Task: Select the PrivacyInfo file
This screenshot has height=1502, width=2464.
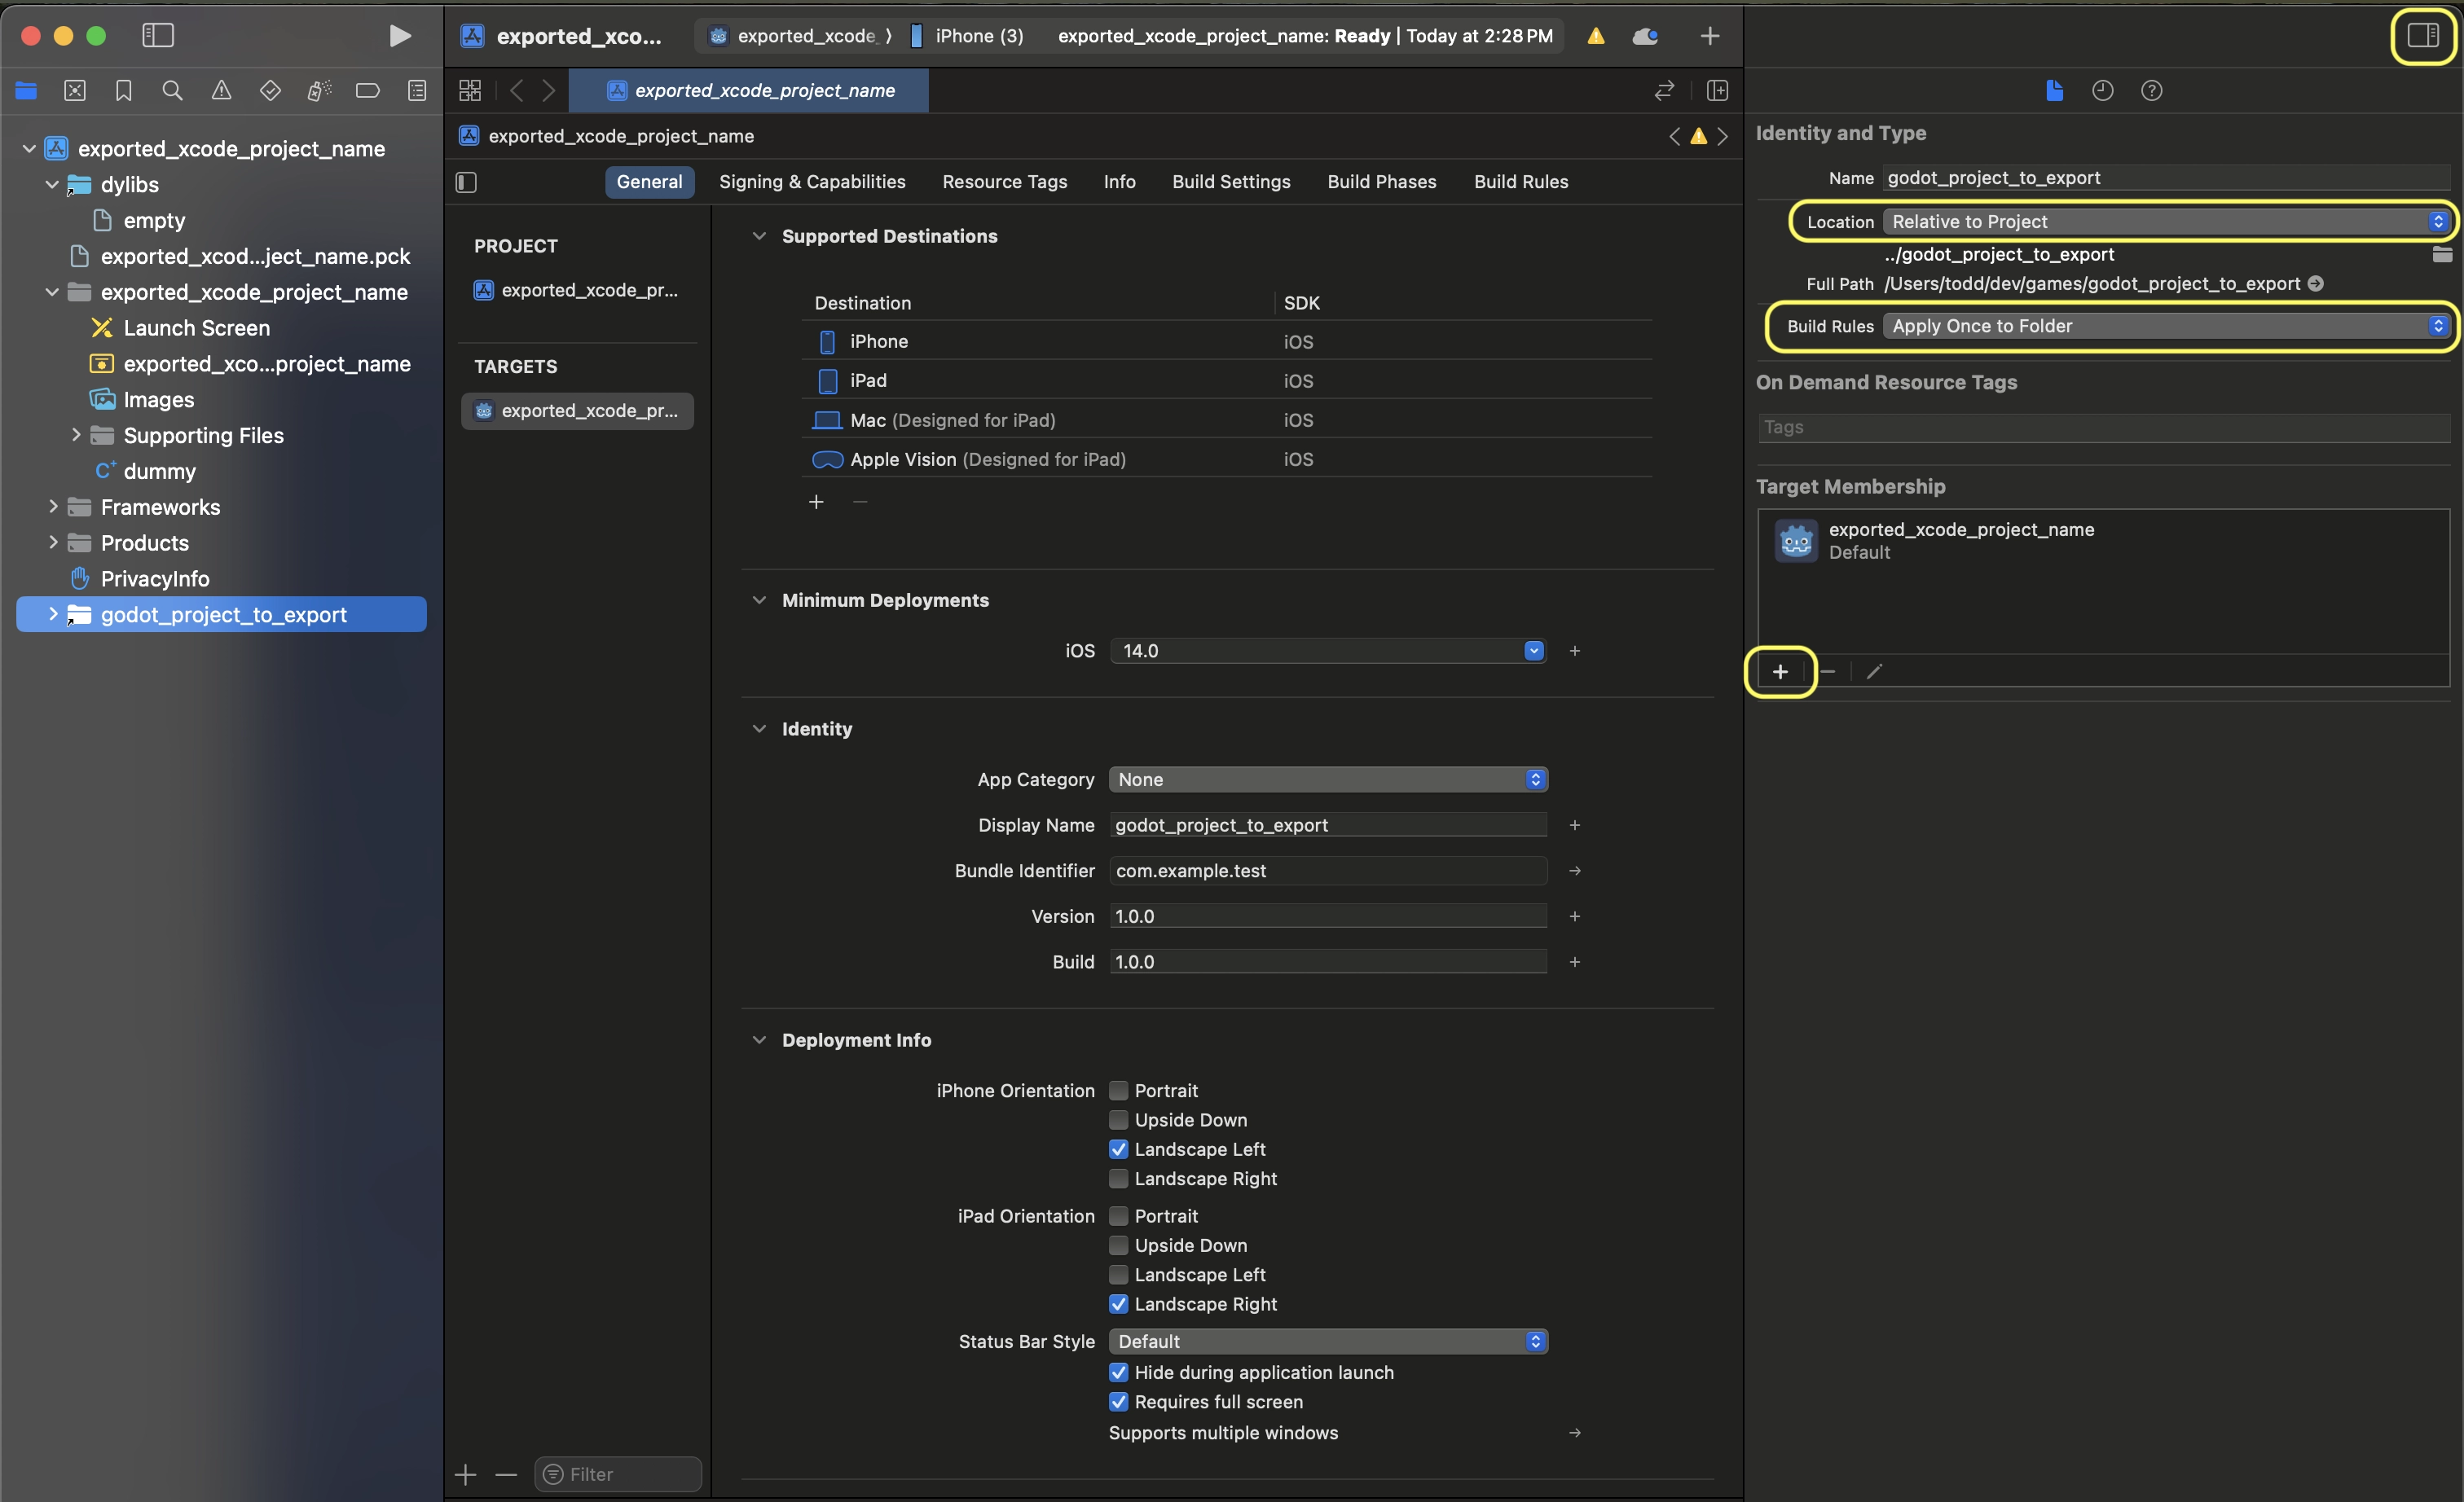Action: coord(155,578)
